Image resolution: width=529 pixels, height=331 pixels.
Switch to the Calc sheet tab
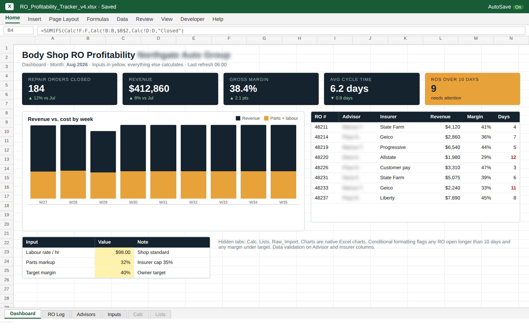(138, 314)
